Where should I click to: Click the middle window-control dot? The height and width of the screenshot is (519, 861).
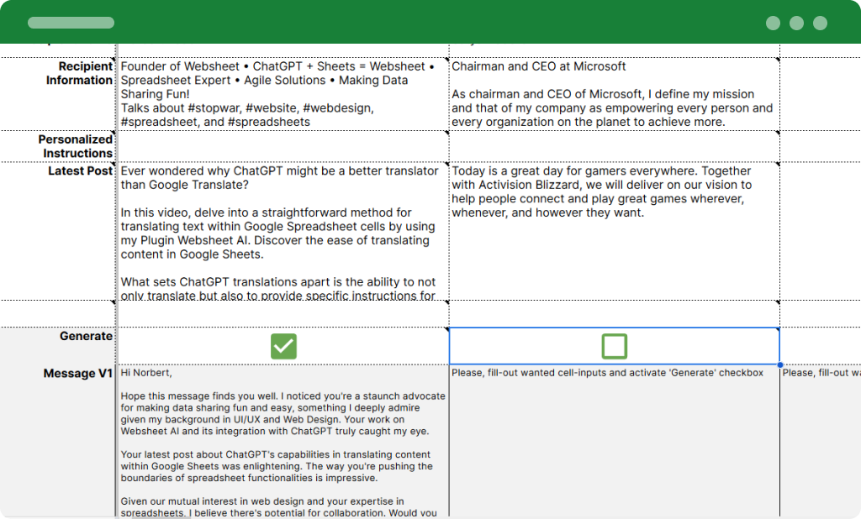coord(795,23)
